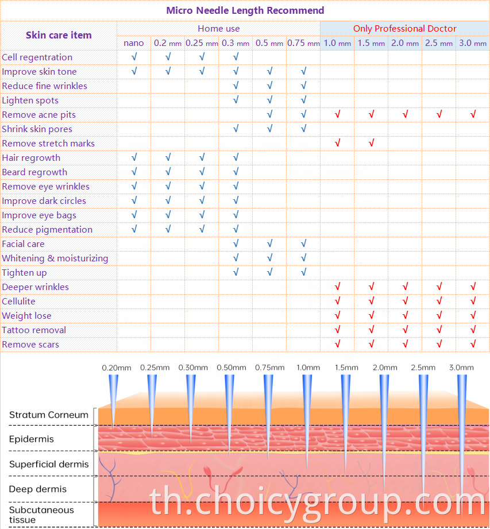Click the 'Shrink skin pores' row label
The height and width of the screenshot is (529, 490).
[37, 129]
